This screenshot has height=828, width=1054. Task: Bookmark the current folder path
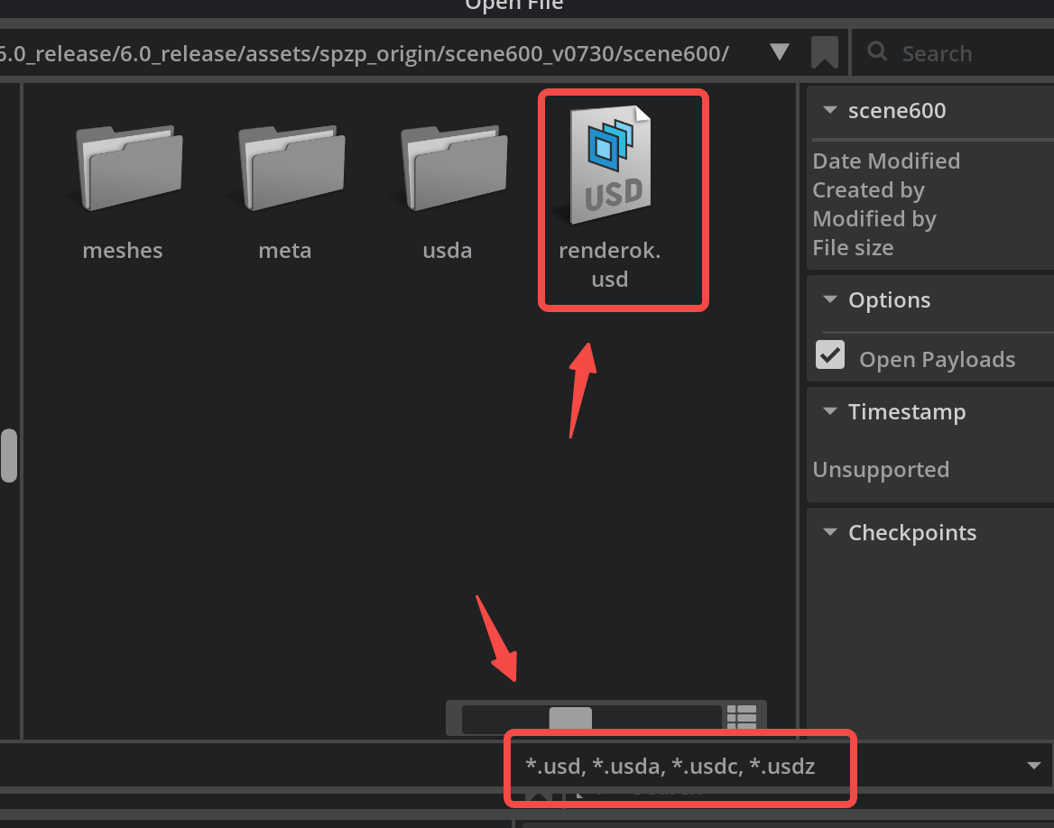(x=824, y=52)
